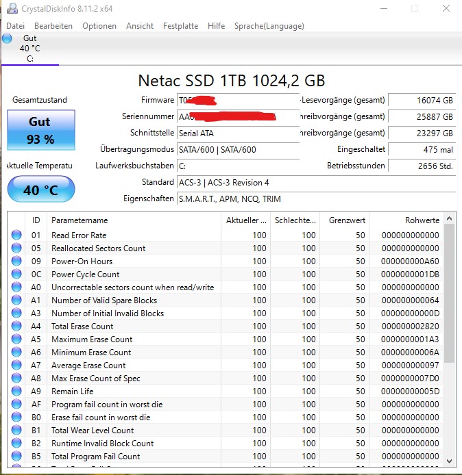
Task: Select the Read Error Rate parameter name
Action: [x=79, y=235]
